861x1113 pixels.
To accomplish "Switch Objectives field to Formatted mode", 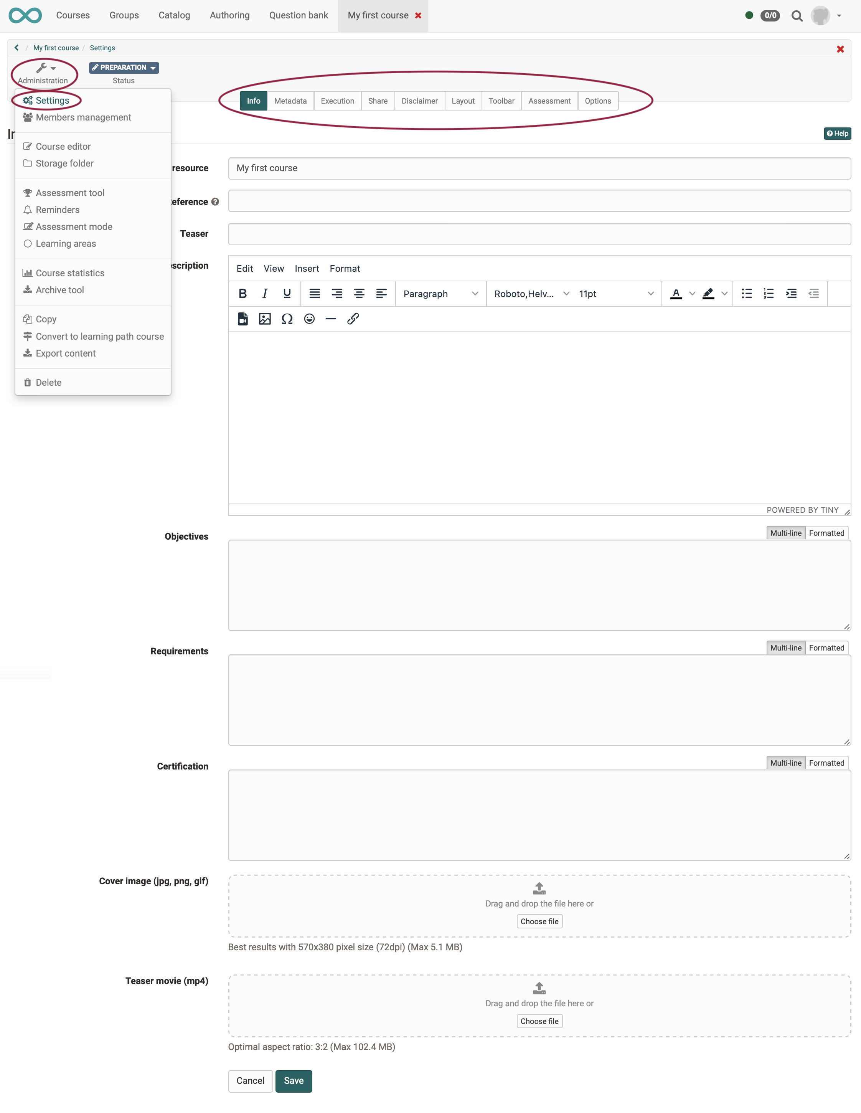I will [x=826, y=533].
